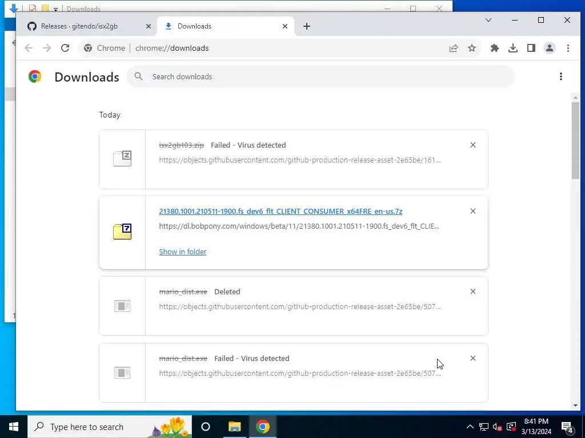This screenshot has width=585, height=438.
Task: Click the Deleted mario_dist.exe file icon
Action: pyautogui.click(x=122, y=306)
